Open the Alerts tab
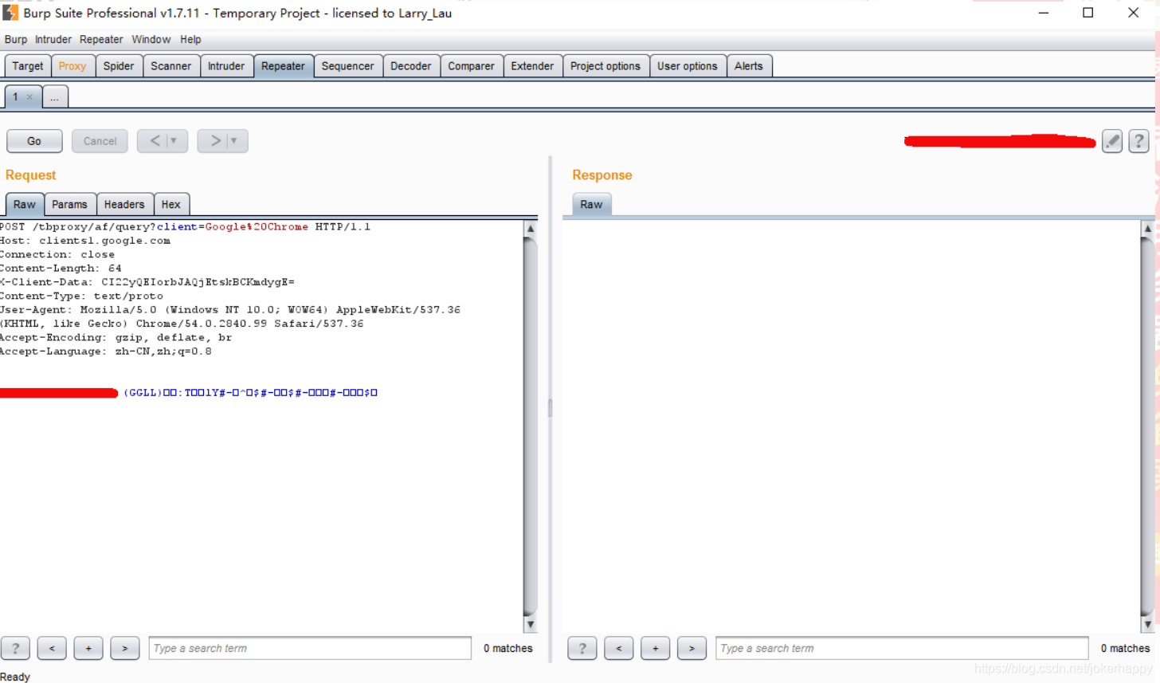The image size is (1160, 683). coord(749,66)
